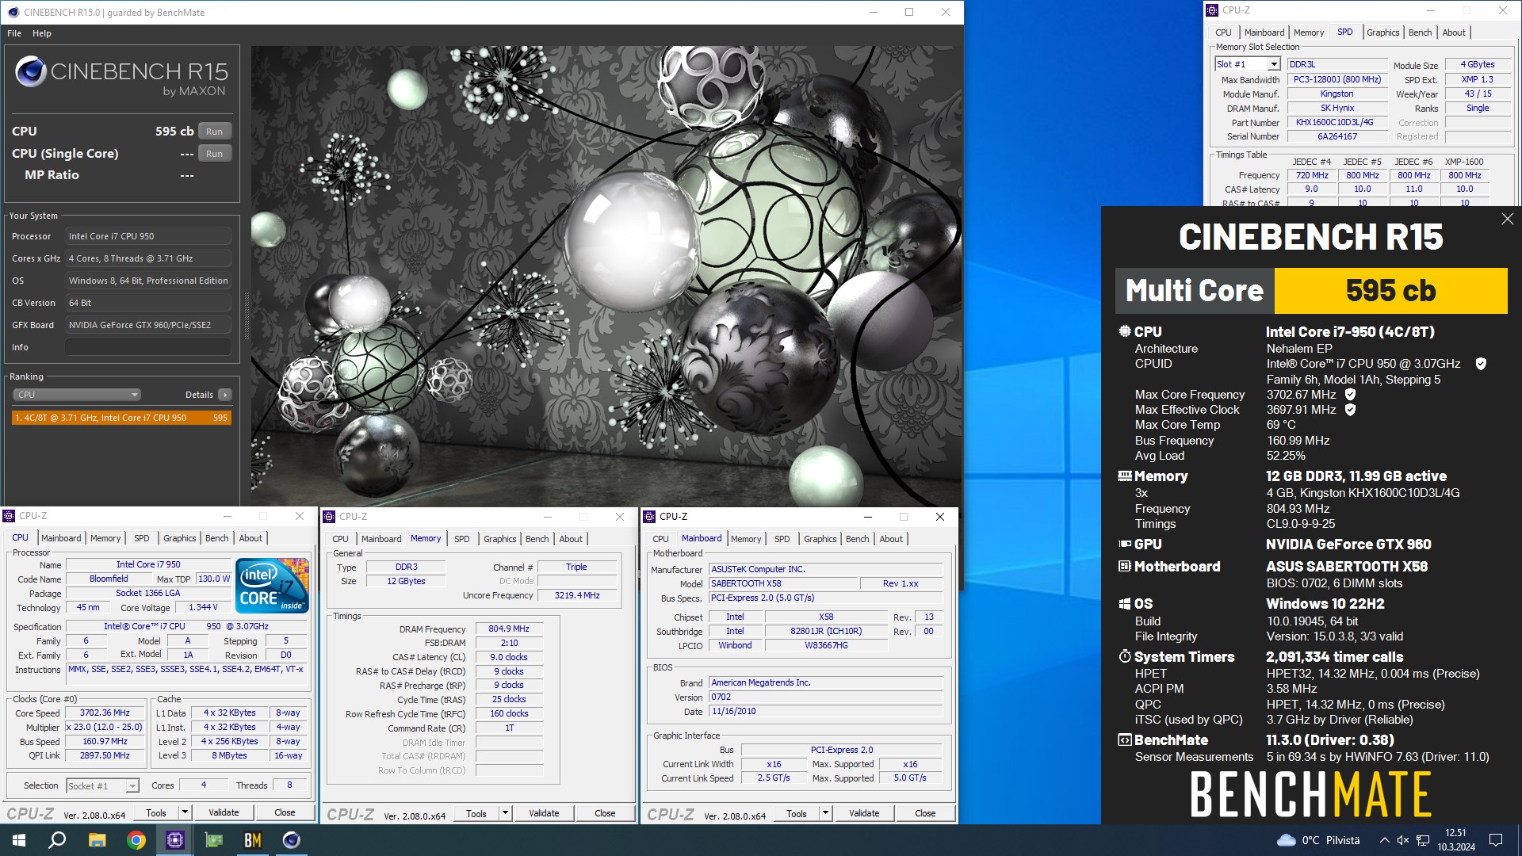Open network tray icon

tap(1423, 840)
